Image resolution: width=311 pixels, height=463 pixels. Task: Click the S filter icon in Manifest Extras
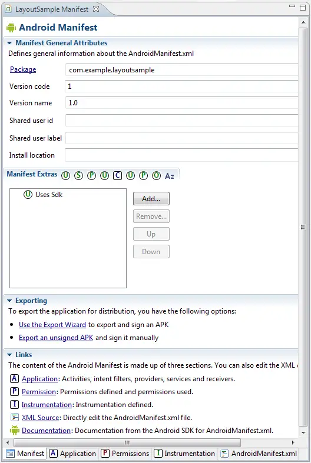[78, 176]
